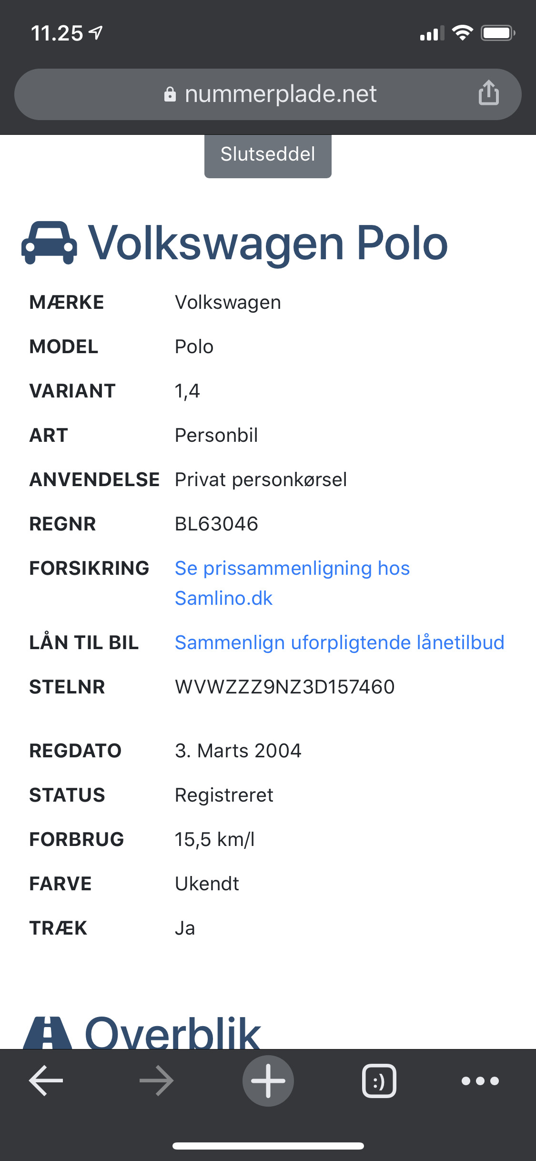Select the REGNR value BL63046
Image resolution: width=536 pixels, height=1161 pixels.
tap(216, 523)
